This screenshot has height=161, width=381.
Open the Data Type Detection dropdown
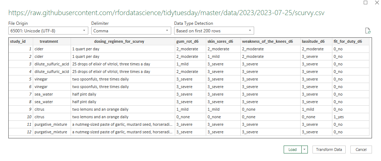coord(214,31)
